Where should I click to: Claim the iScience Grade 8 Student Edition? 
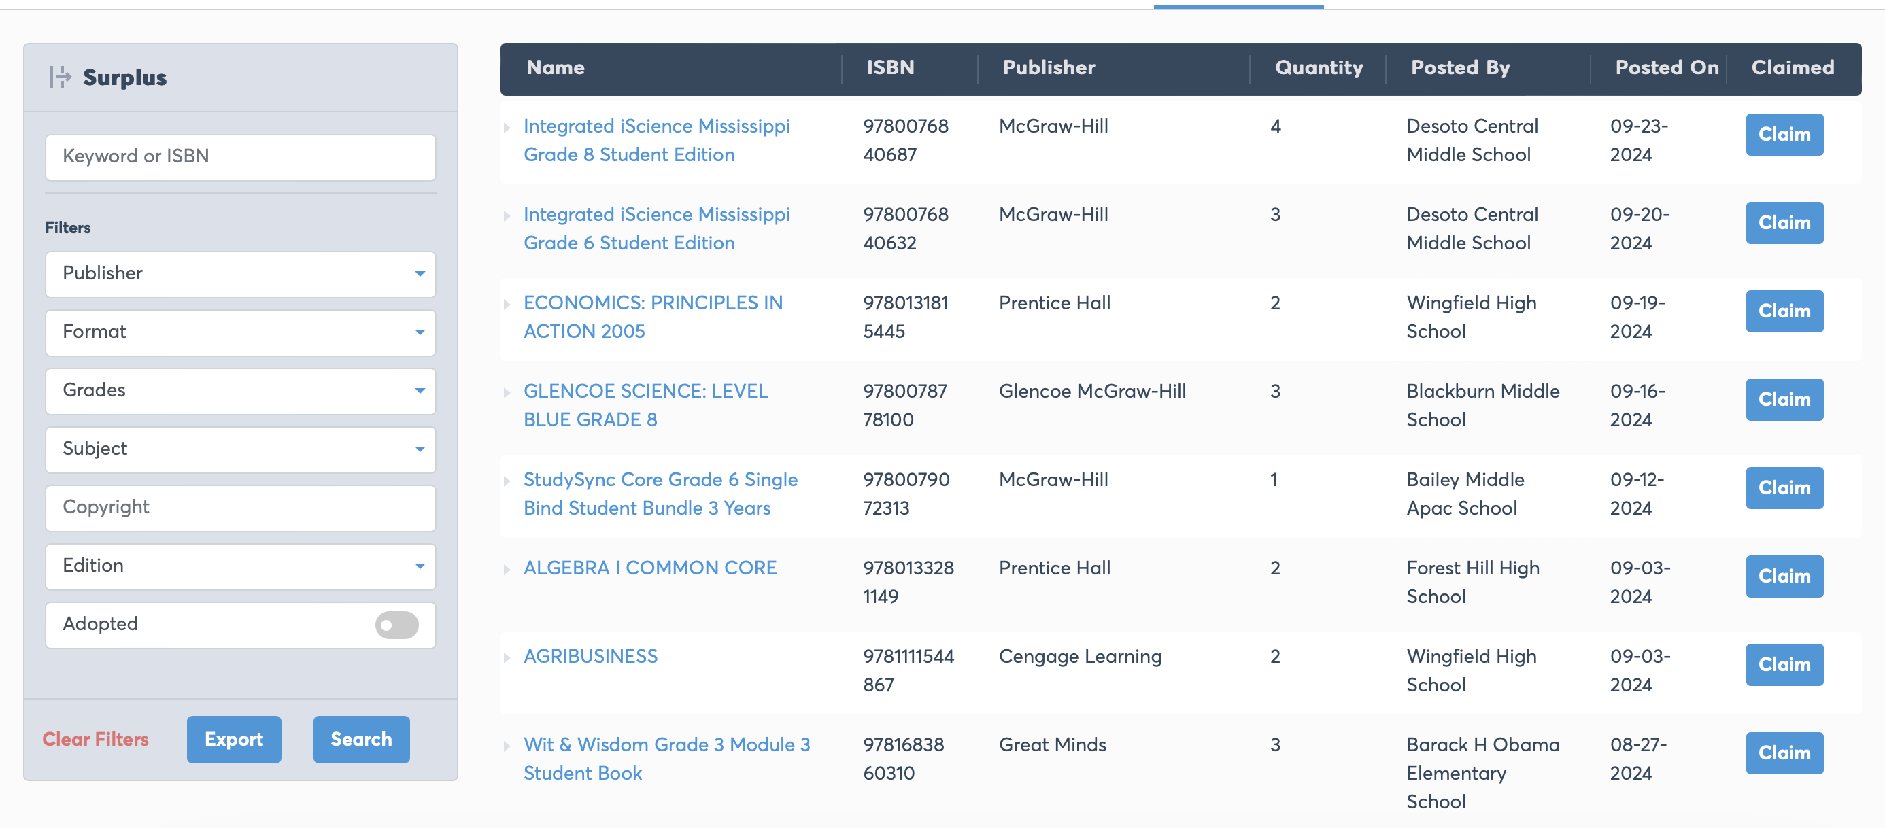point(1784,135)
